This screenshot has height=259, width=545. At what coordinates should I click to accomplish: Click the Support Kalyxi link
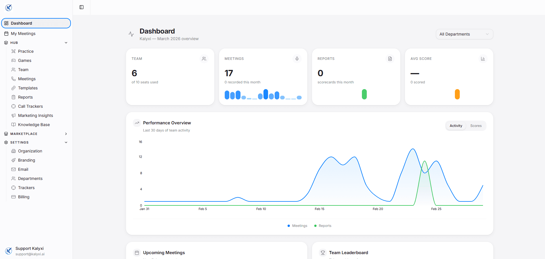30,248
